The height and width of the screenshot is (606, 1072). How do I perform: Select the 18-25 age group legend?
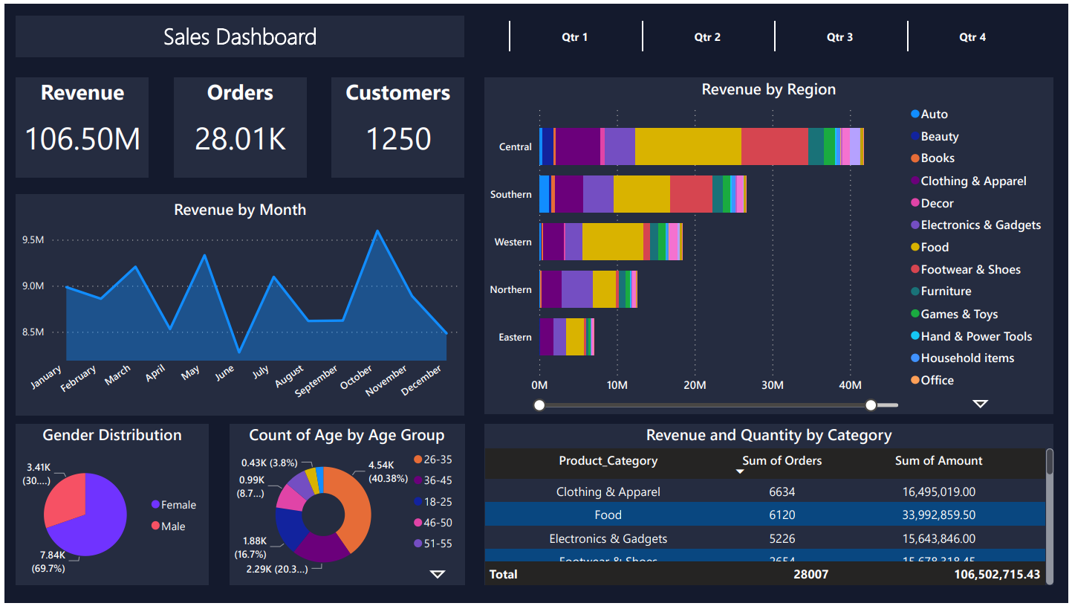point(433,502)
